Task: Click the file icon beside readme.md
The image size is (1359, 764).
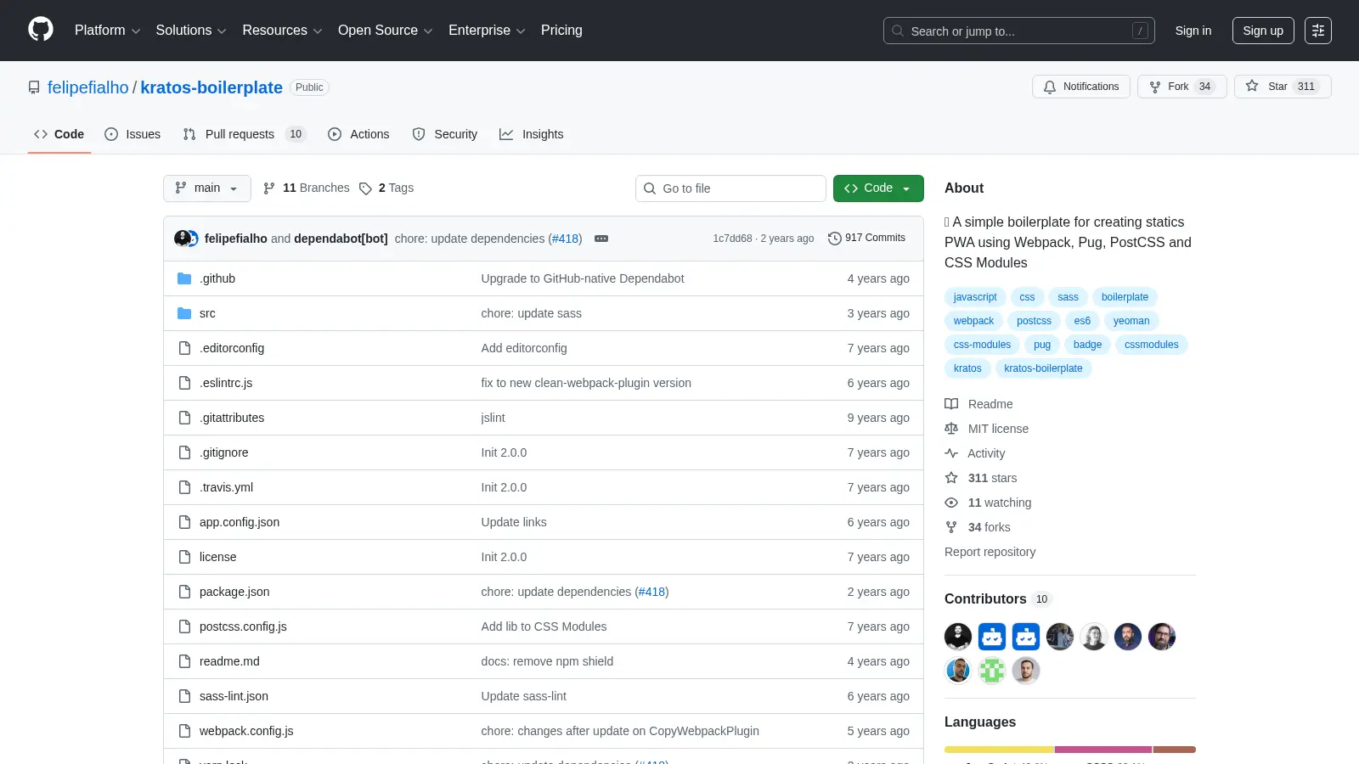Action: (184, 661)
